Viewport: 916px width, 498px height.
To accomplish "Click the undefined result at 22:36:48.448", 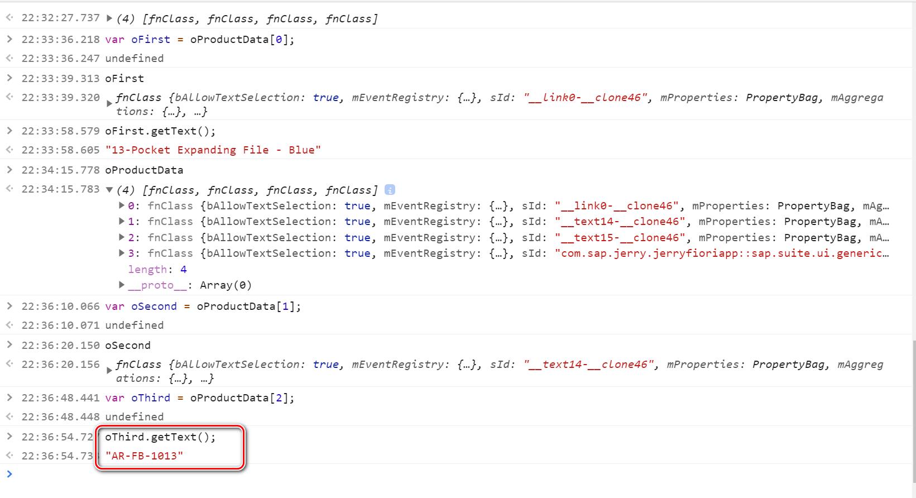I will pyautogui.click(x=135, y=416).
